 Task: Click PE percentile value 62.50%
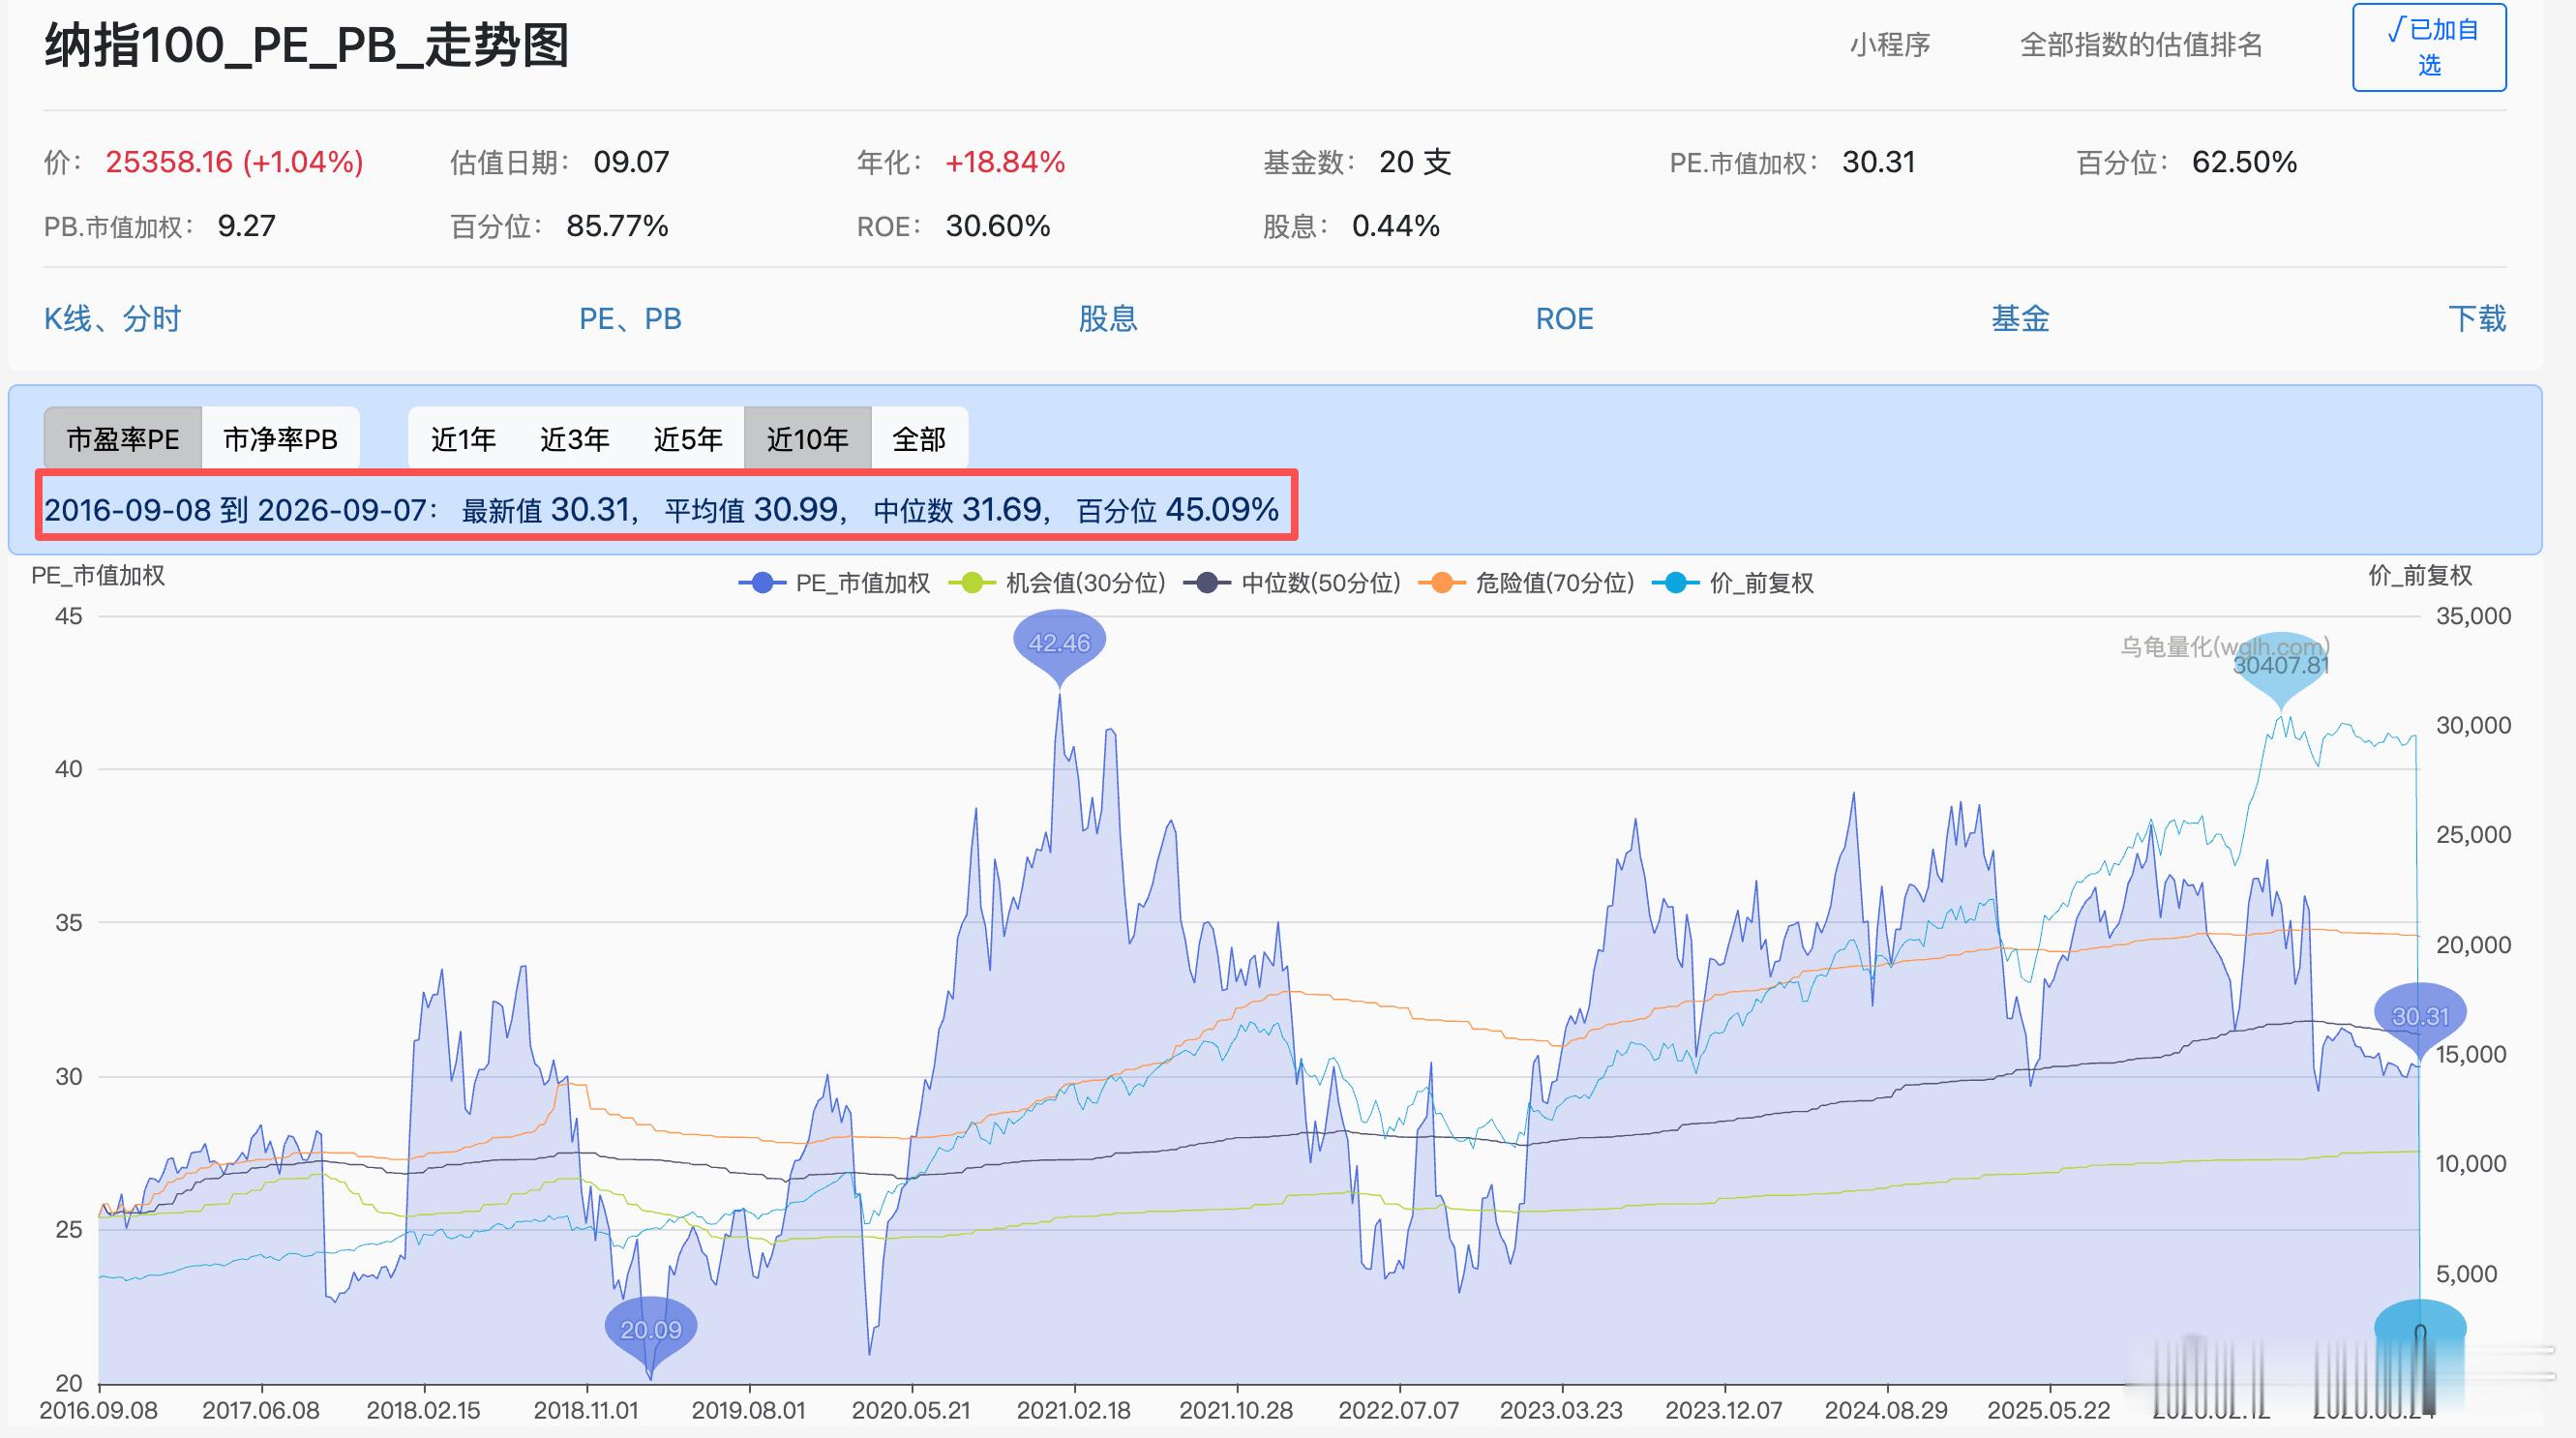pos(2244,162)
